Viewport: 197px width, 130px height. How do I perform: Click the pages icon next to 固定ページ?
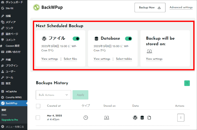(x=3, y=34)
